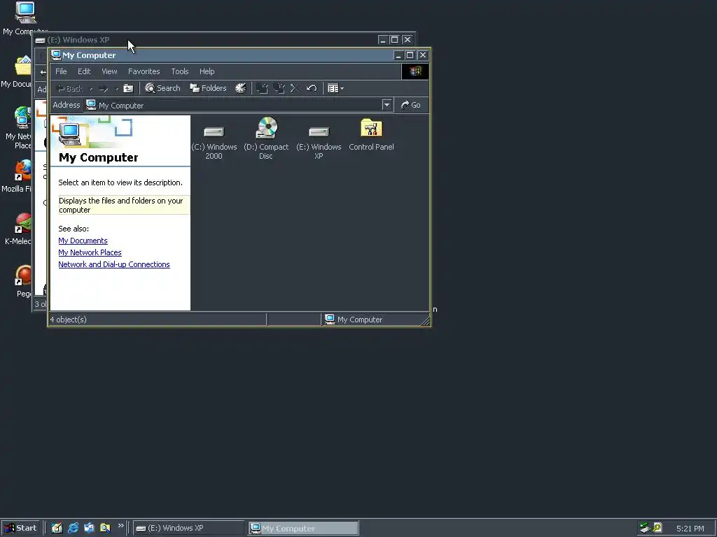Open the Search pane from toolbar
This screenshot has height=537, width=717.
(x=162, y=88)
